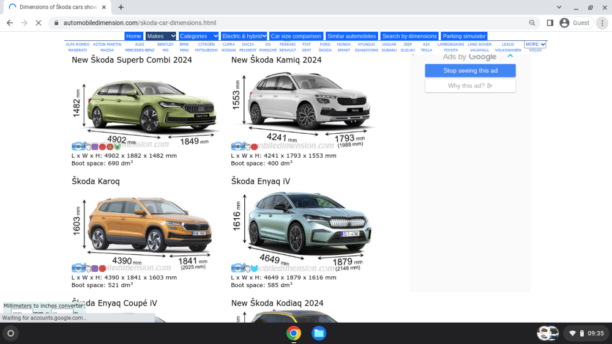Open tab search chevron
612x344 pixels.
coord(559,7)
